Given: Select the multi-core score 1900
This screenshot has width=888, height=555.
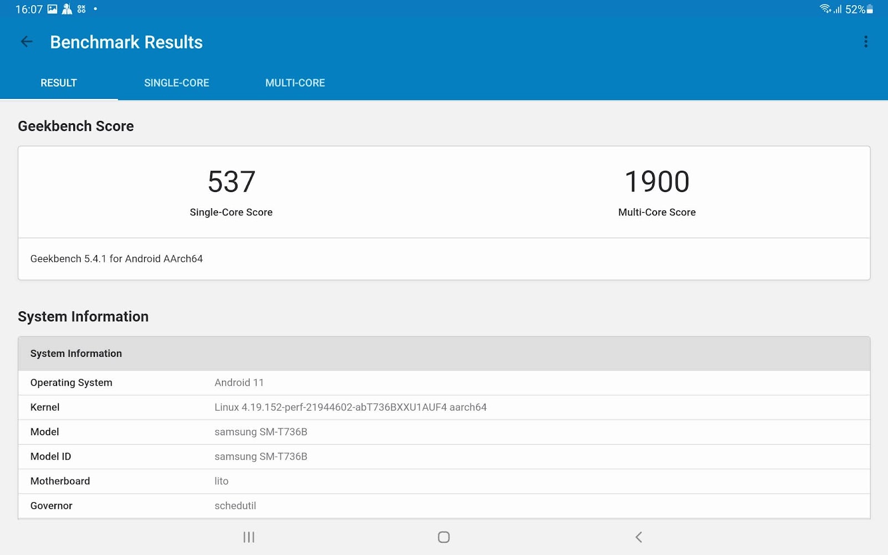Looking at the screenshot, I should coord(657,181).
